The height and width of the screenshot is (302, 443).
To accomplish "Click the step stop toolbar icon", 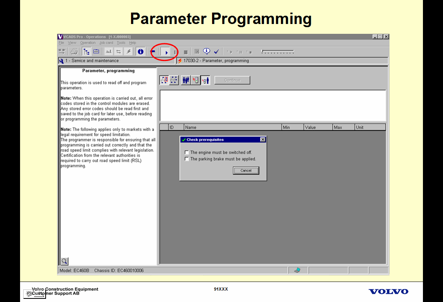I will pos(249,52).
